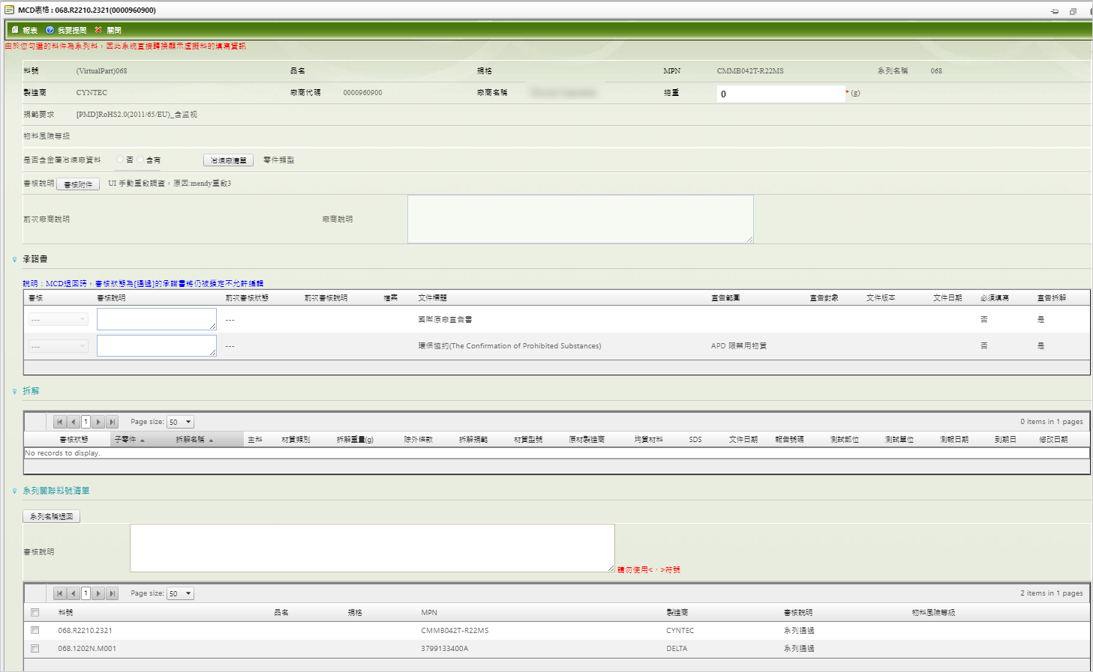Viewport: 1093px width, 672px height.
Task: Click the 總重 weight input field
Action: point(781,94)
